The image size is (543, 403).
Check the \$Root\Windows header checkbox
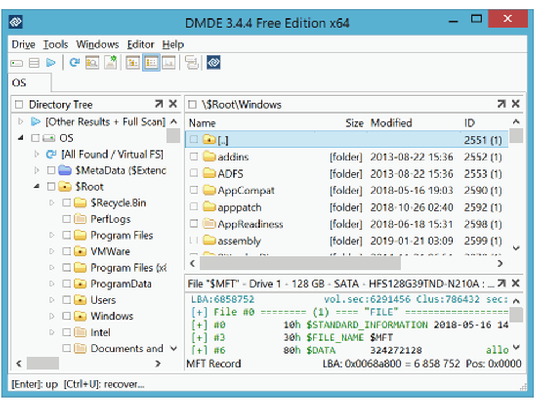192,104
